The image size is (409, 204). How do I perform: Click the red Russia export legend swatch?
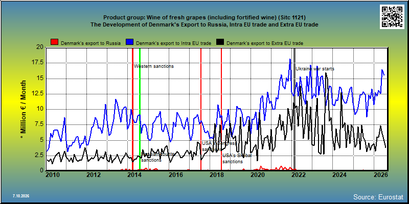(x=55, y=42)
